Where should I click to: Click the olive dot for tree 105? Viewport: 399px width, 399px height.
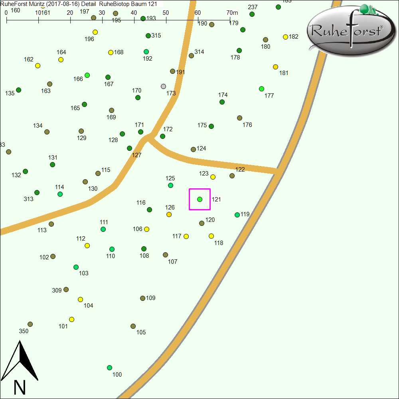[x=133, y=326]
